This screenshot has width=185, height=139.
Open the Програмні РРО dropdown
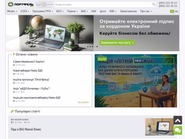pos(42,11)
